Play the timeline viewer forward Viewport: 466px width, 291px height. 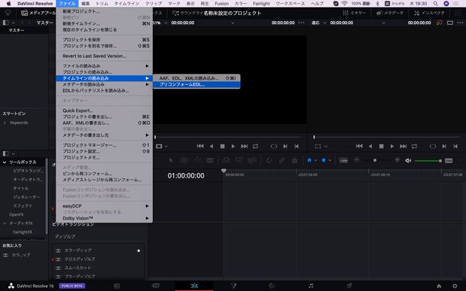[x=392, y=147]
